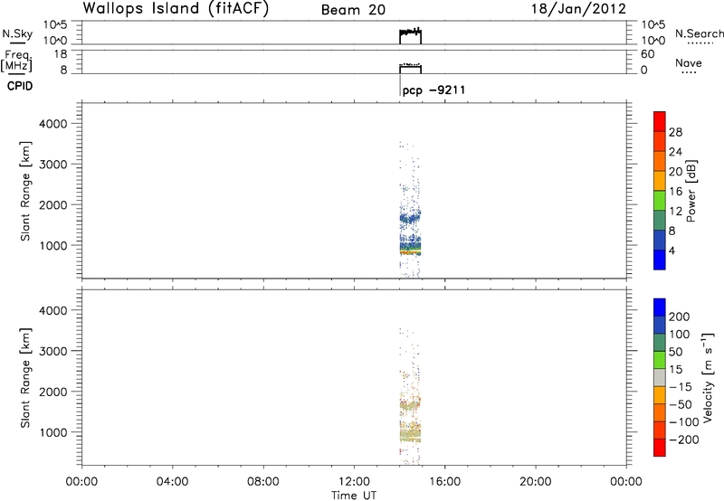Click the frequency trace box in second panel
The image size is (724, 501).
[x=411, y=68]
